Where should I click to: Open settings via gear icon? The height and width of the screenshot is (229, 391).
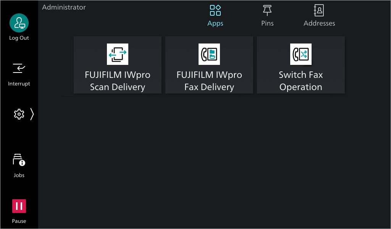click(19, 114)
